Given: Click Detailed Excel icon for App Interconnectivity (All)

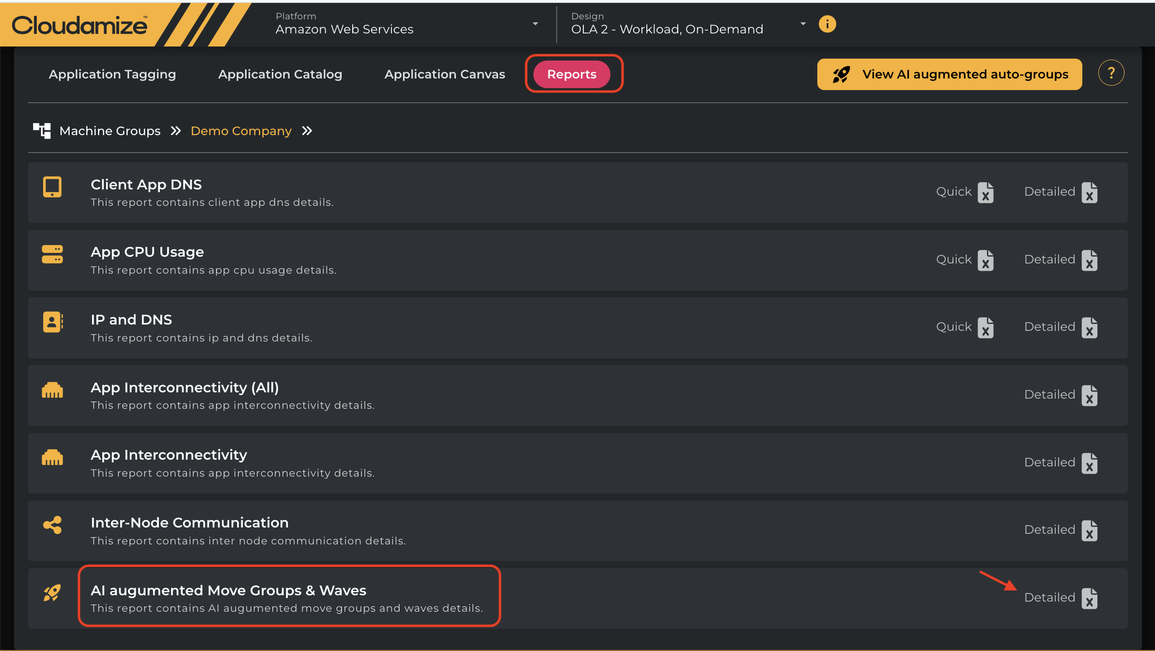Looking at the screenshot, I should coord(1089,396).
